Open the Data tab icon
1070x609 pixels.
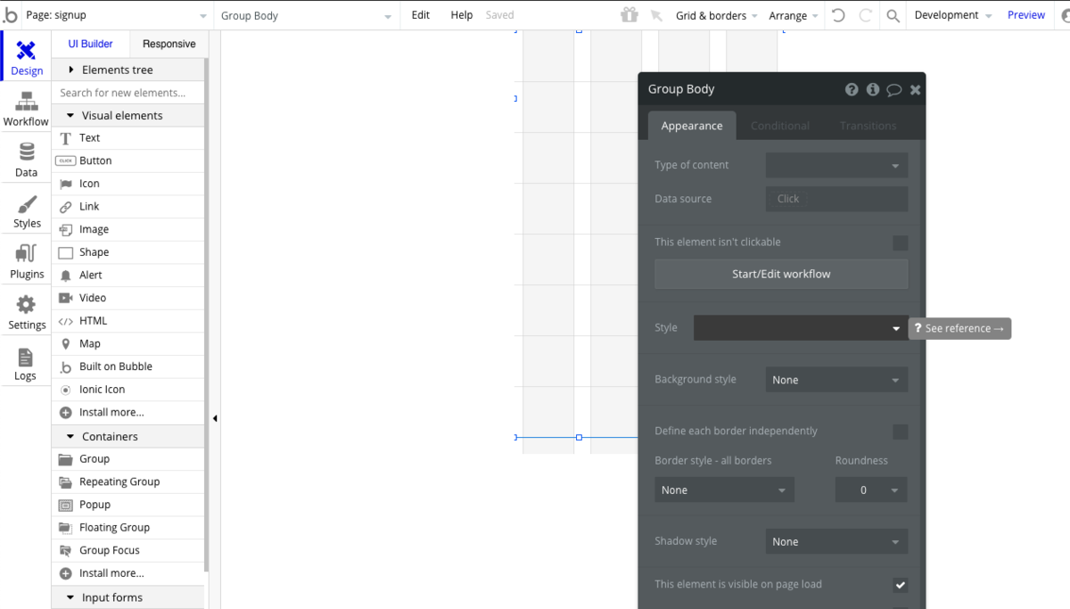coord(26,152)
